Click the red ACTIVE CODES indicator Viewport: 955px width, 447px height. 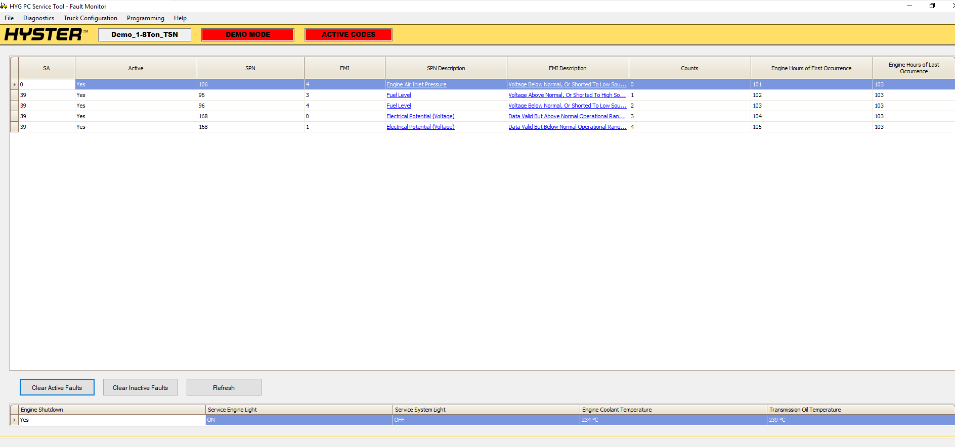[349, 35]
